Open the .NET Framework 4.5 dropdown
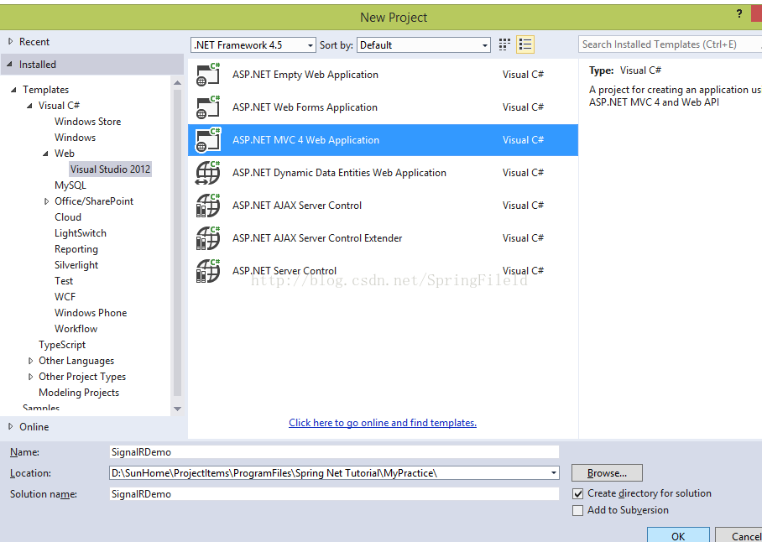 253,45
